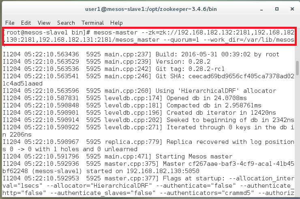Click the mesos-master command line text

tap(148, 36)
